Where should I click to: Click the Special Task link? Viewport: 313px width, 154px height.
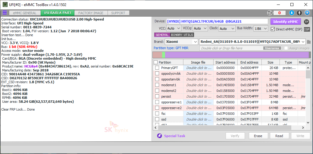[174, 136]
